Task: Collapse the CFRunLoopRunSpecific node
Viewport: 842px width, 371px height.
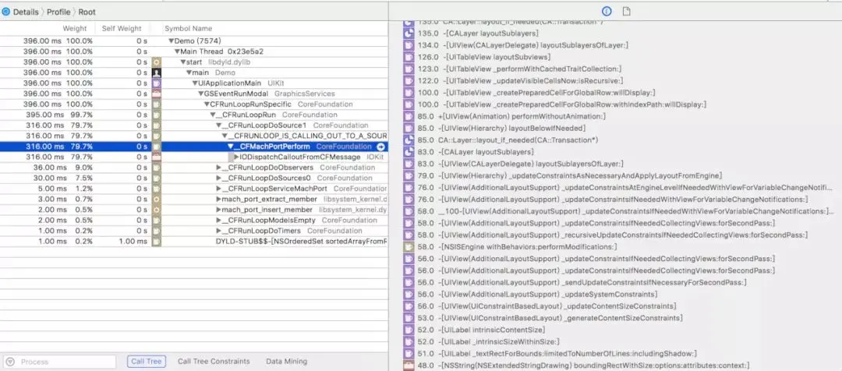Action: click(207, 104)
